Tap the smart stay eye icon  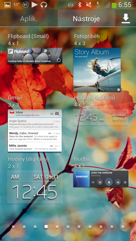pos(70,5)
